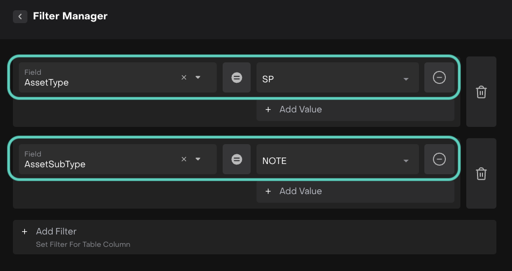Expand the AssetSubType field dropdown arrow
Image resolution: width=512 pixels, height=271 pixels.
(x=198, y=159)
